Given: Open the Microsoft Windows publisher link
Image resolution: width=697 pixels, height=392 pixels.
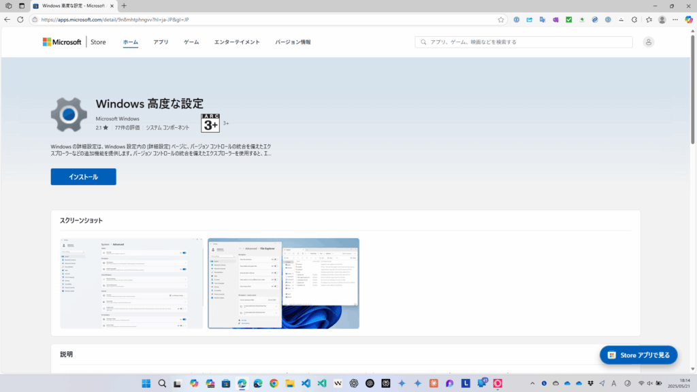Looking at the screenshot, I should [x=117, y=118].
